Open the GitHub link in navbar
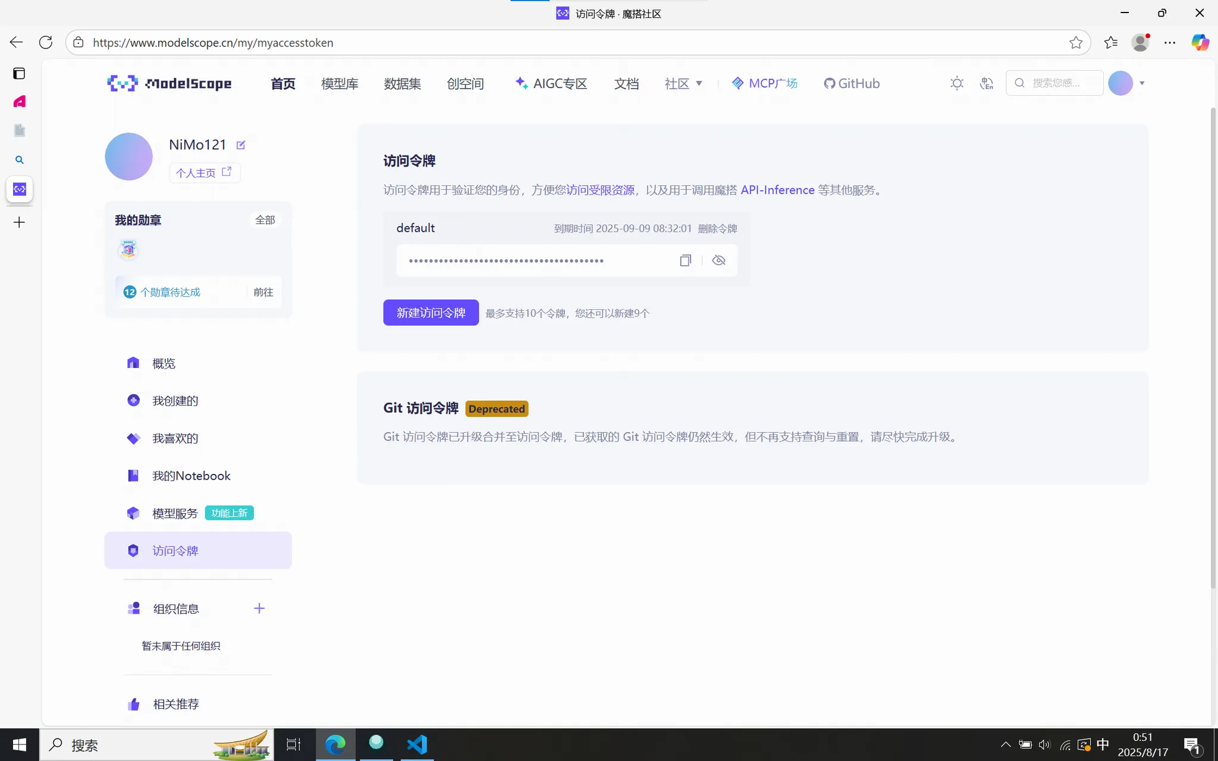The height and width of the screenshot is (761, 1218). tap(852, 83)
